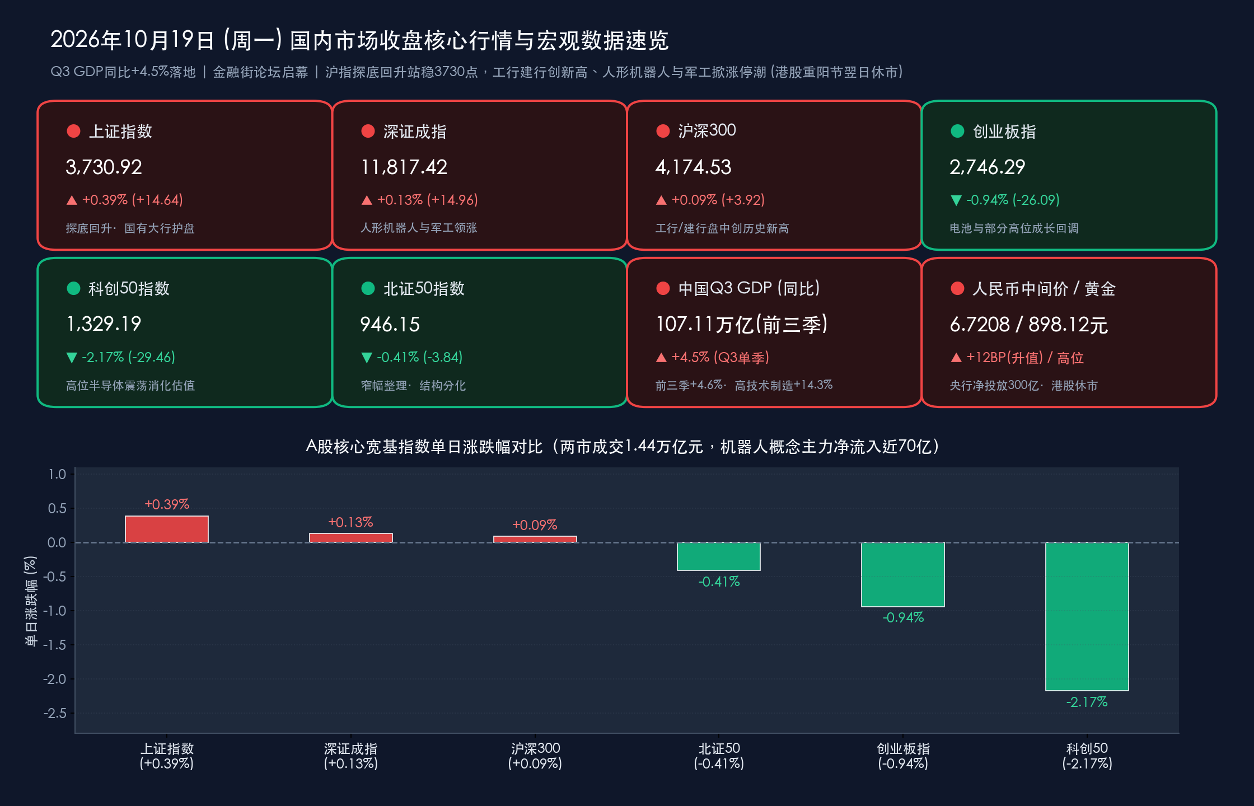Image resolution: width=1254 pixels, height=806 pixels.
Task: Click the red dot beside 中国Q3 GDP
Action: (x=663, y=288)
